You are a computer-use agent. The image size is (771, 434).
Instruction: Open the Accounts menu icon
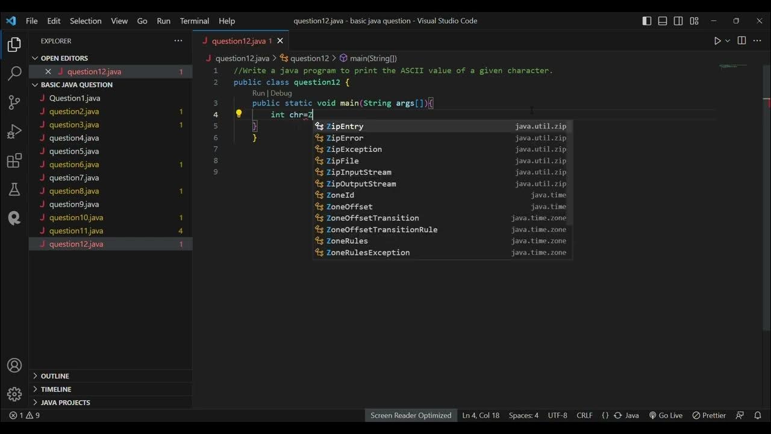click(x=14, y=365)
